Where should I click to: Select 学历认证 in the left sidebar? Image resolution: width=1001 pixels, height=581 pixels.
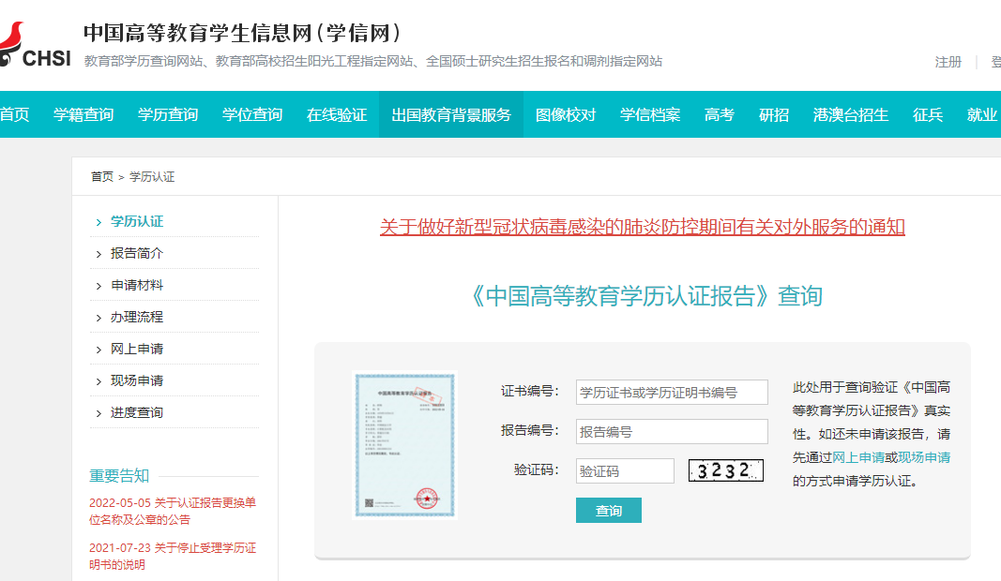coord(137,221)
